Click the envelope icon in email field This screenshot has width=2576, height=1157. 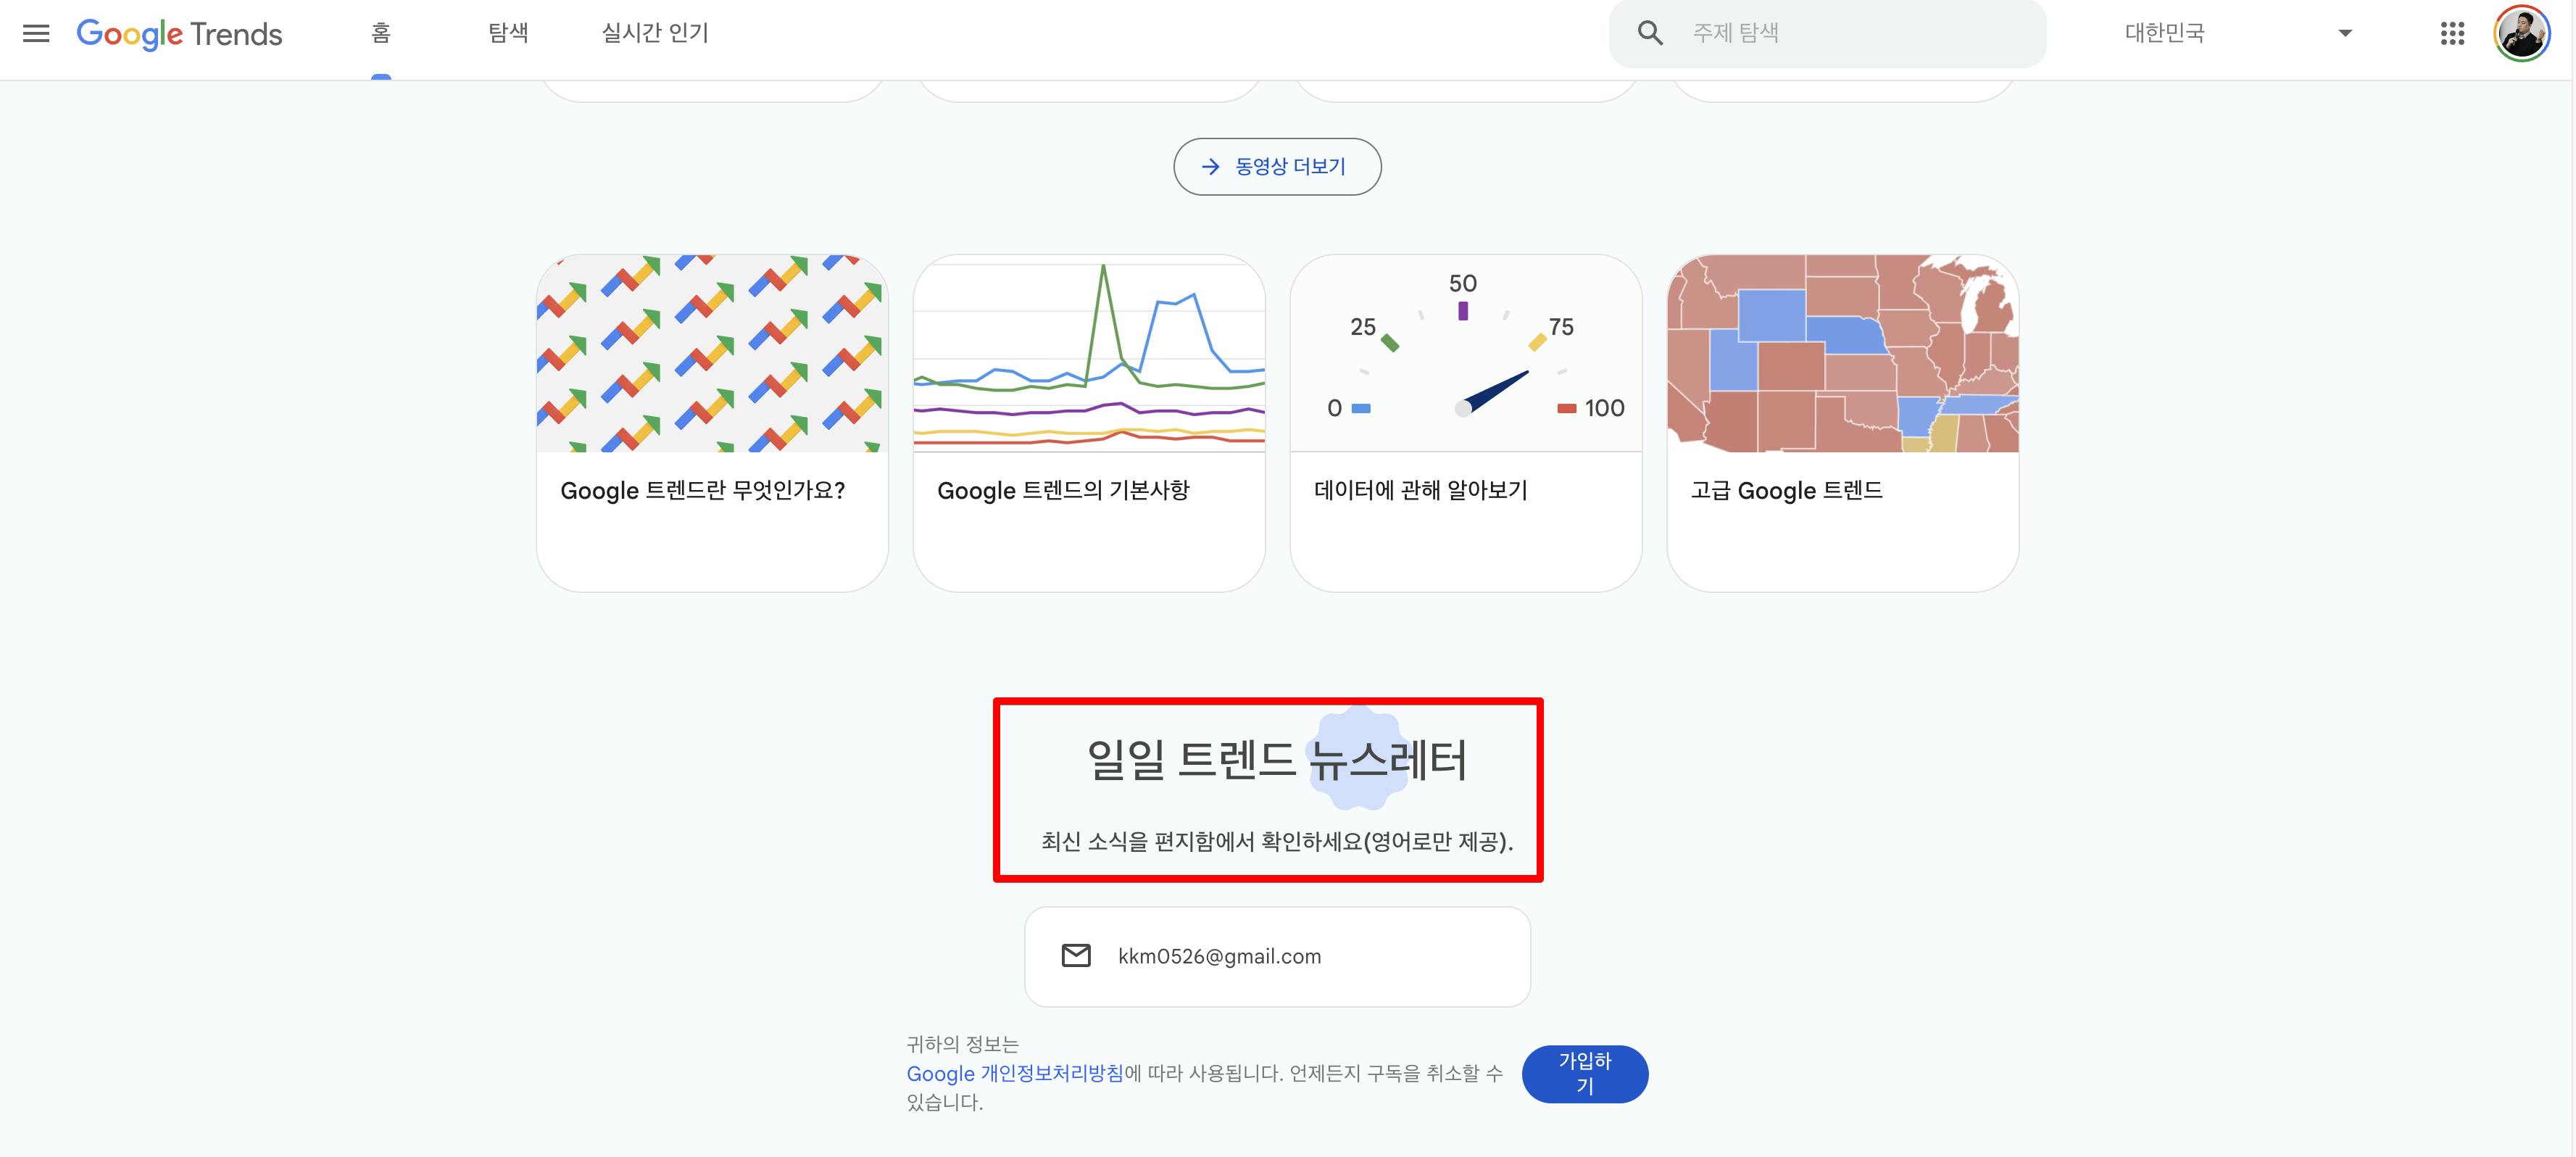(1076, 955)
